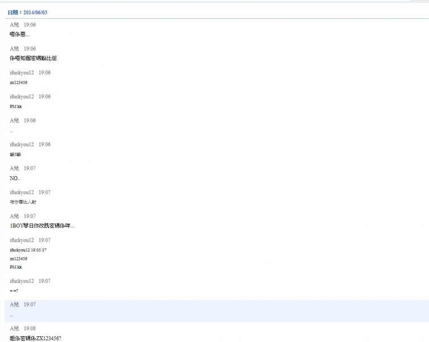Click the date header 日期:2014/06/03
This screenshot has height=342, width=429.
pos(27,13)
